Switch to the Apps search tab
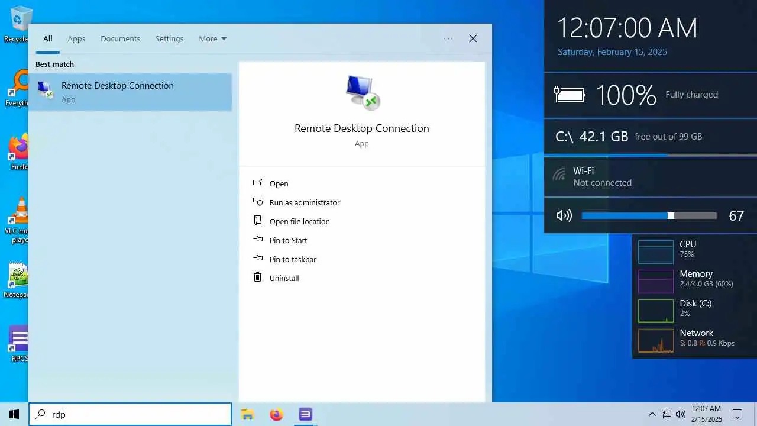Viewport: 757px width, 426px height. 76,38
